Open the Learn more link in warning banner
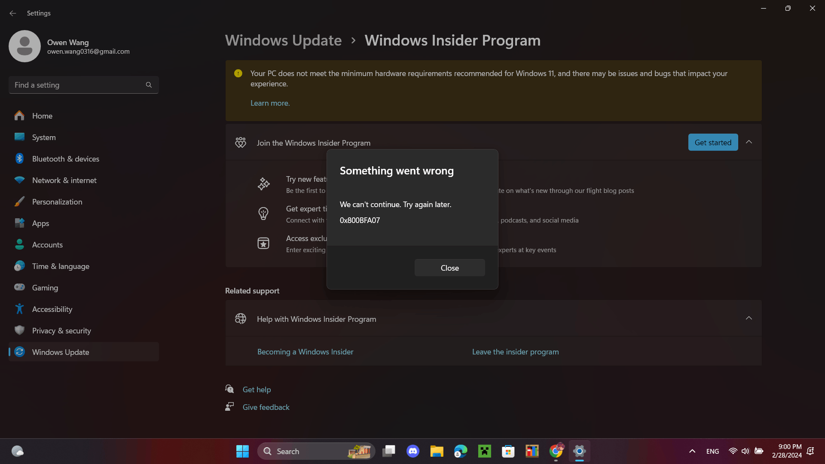This screenshot has height=464, width=825. tap(270, 103)
